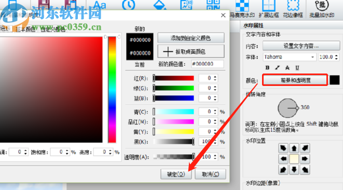This screenshot has height=190, width=343.
Task: Set watermark position to bottom center arrow
Action: pyautogui.click(x=294, y=169)
